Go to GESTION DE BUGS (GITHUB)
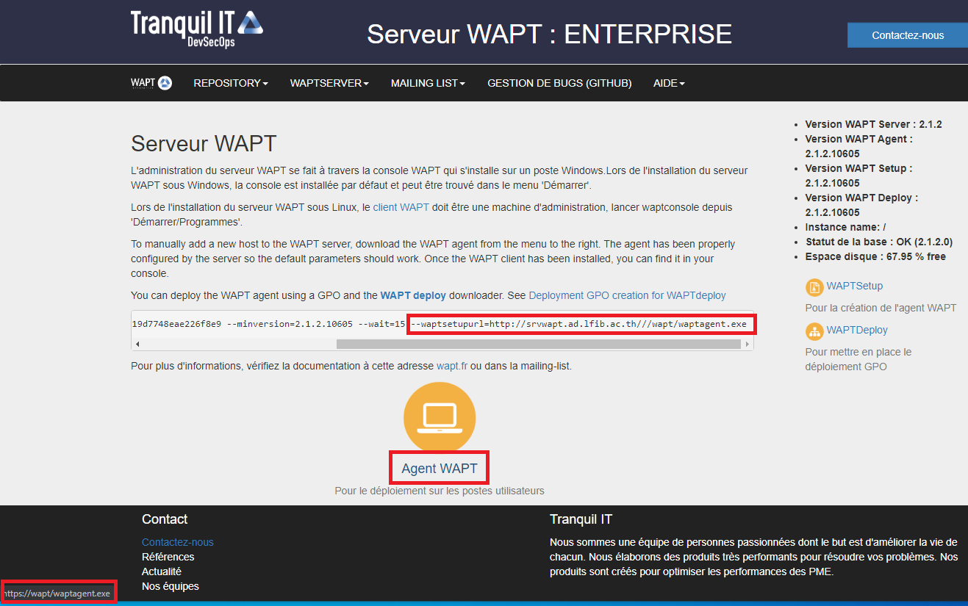968x606 pixels. tap(559, 83)
